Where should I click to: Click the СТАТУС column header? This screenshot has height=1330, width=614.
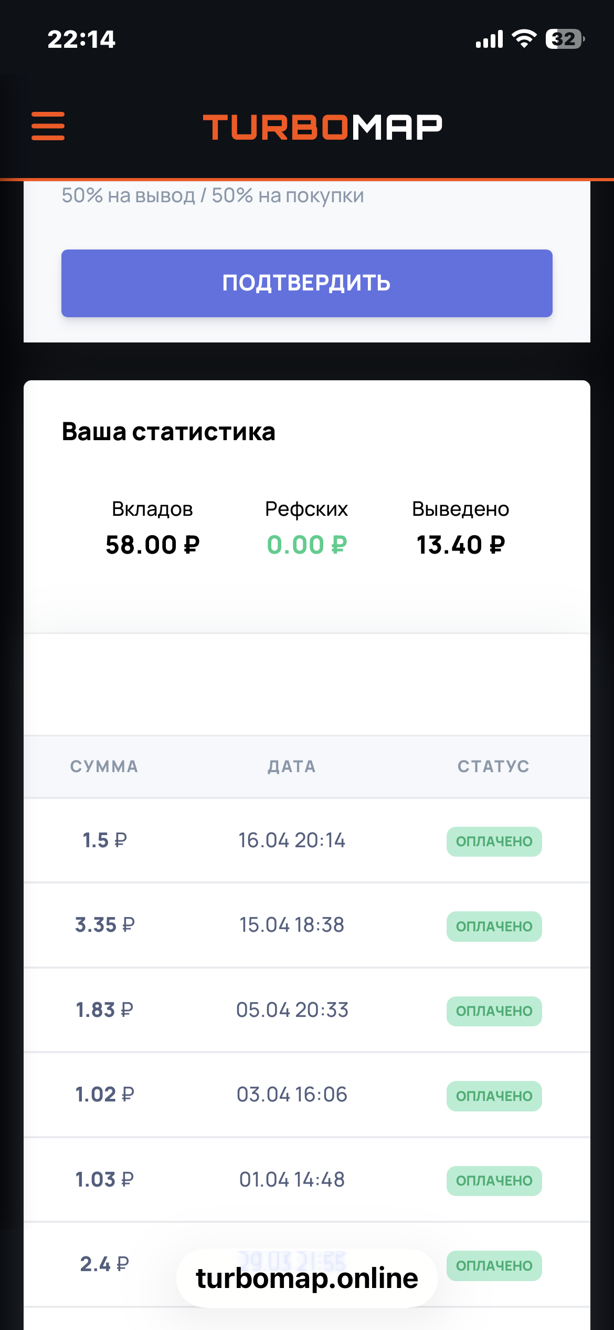click(493, 766)
